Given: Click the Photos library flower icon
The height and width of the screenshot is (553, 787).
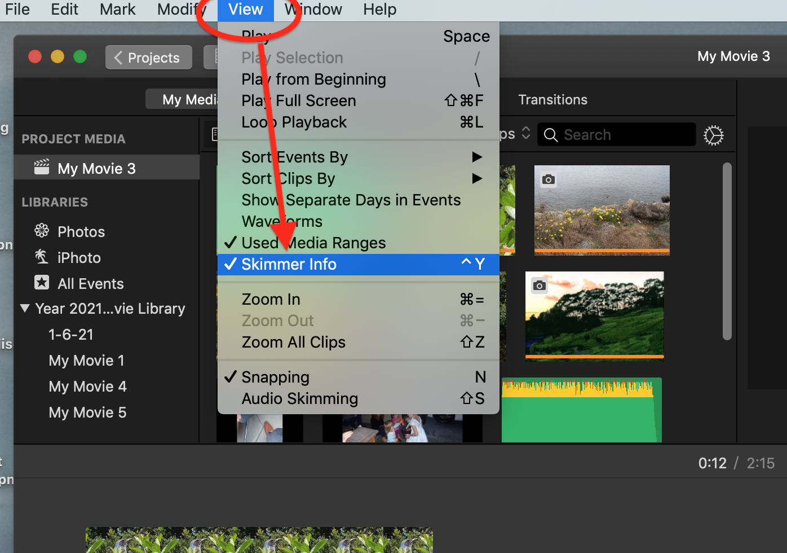Looking at the screenshot, I should (x=42, y=231).
